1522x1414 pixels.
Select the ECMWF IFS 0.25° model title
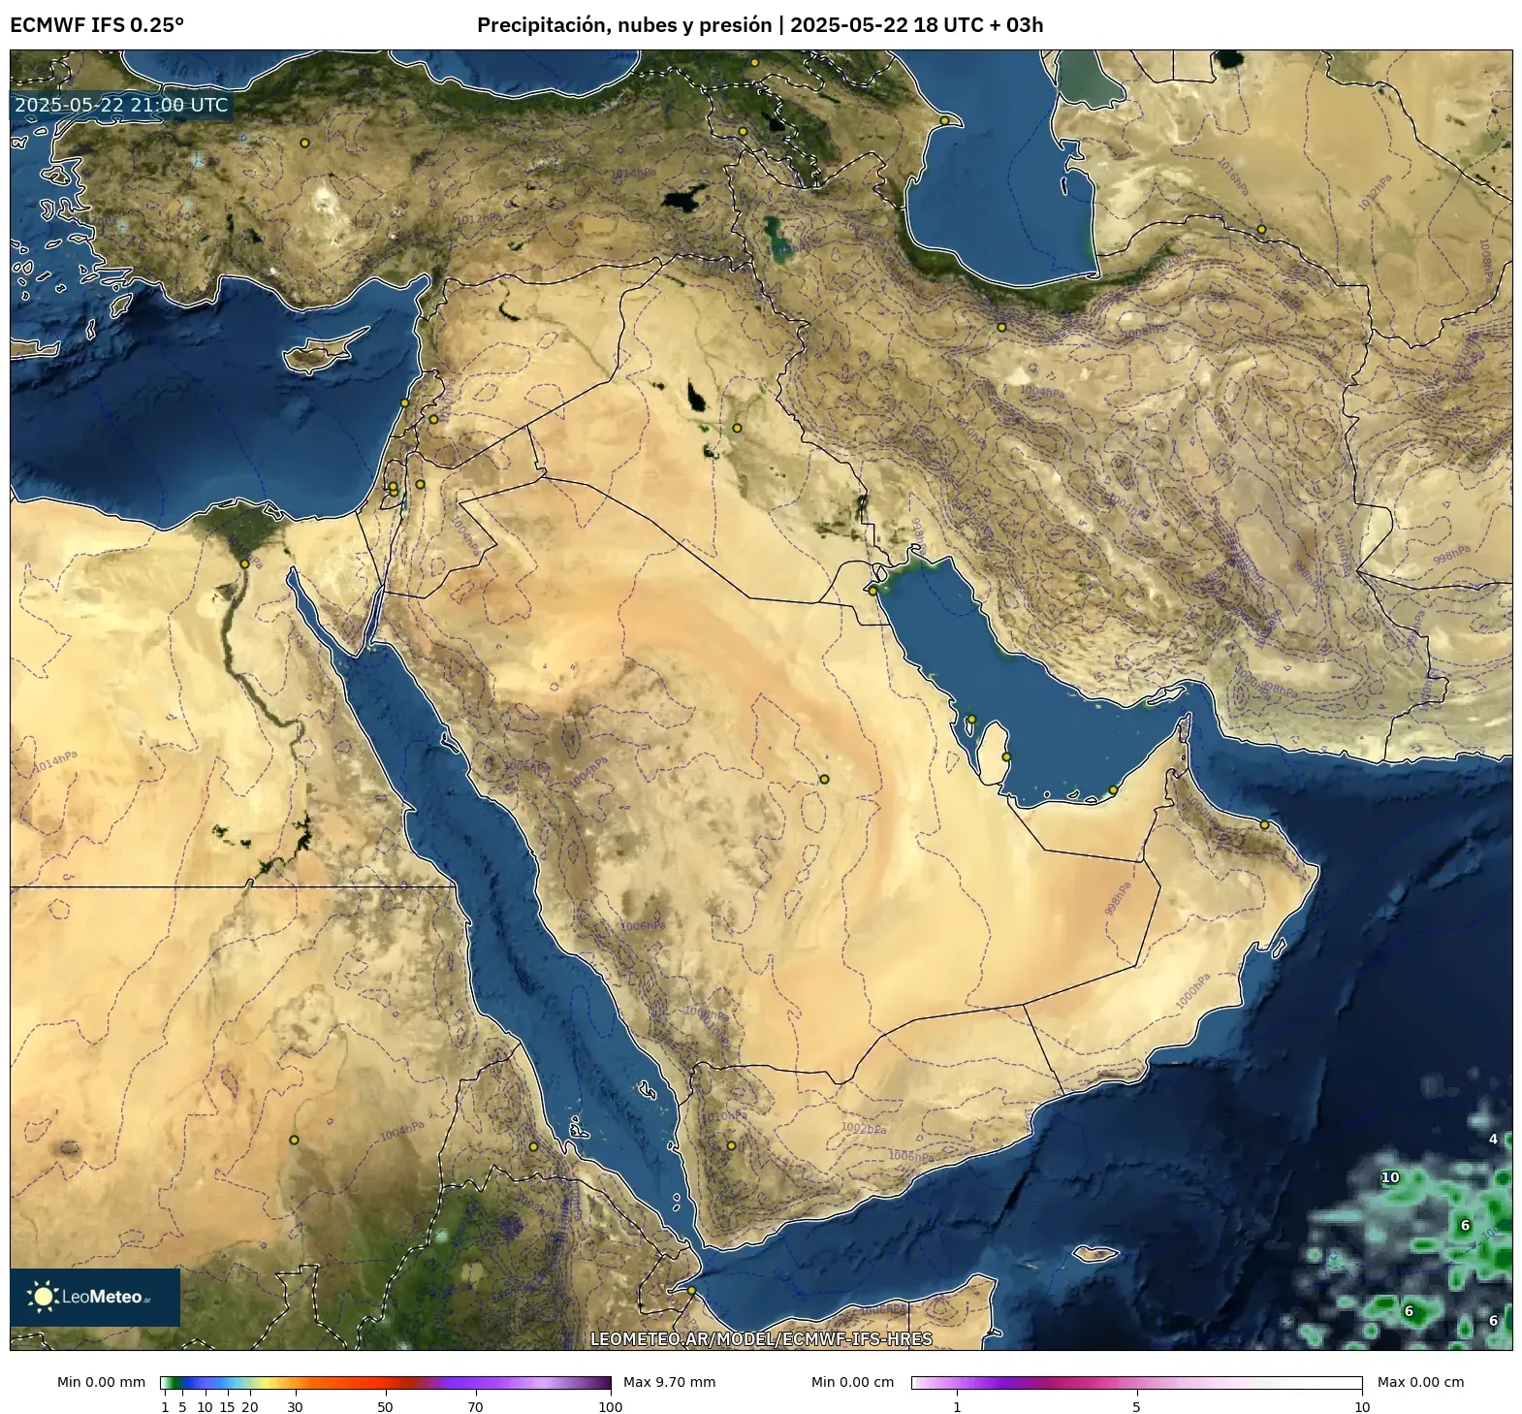click(x=97, y=25)
